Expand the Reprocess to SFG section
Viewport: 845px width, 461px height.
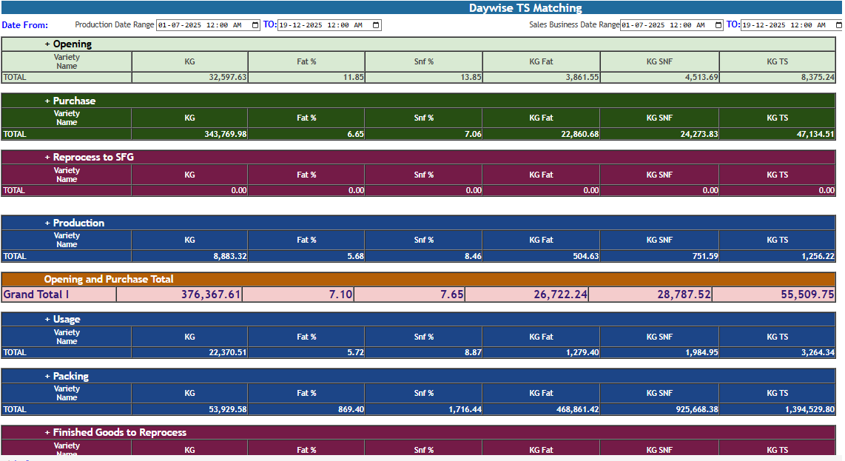pos(48,158)
